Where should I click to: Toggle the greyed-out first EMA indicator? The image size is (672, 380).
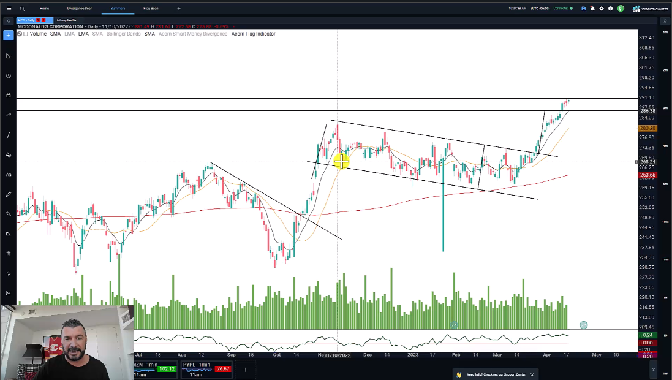69,34
